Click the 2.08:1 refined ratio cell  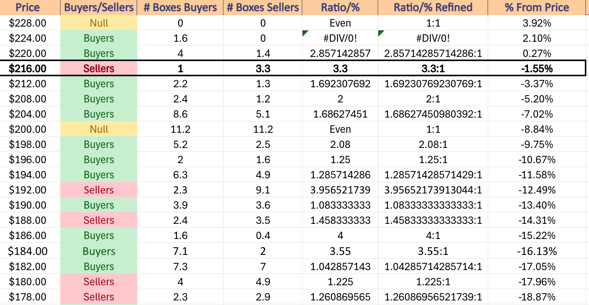pyautogui.click(x=433, y=145)
